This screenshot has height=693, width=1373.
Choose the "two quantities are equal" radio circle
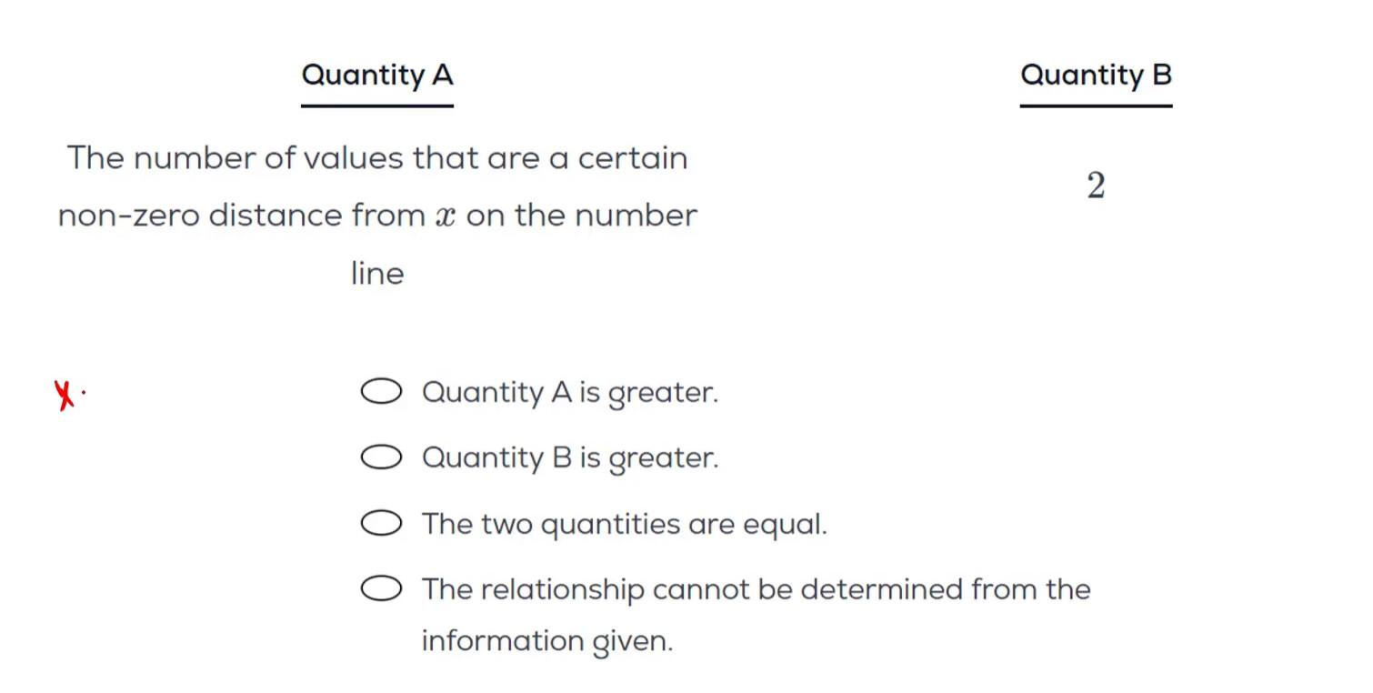[381, 524]
